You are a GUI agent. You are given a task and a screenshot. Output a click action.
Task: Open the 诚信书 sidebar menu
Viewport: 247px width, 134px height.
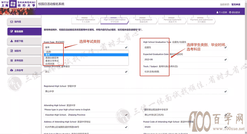pyautogui.click(x=24, y=51)
